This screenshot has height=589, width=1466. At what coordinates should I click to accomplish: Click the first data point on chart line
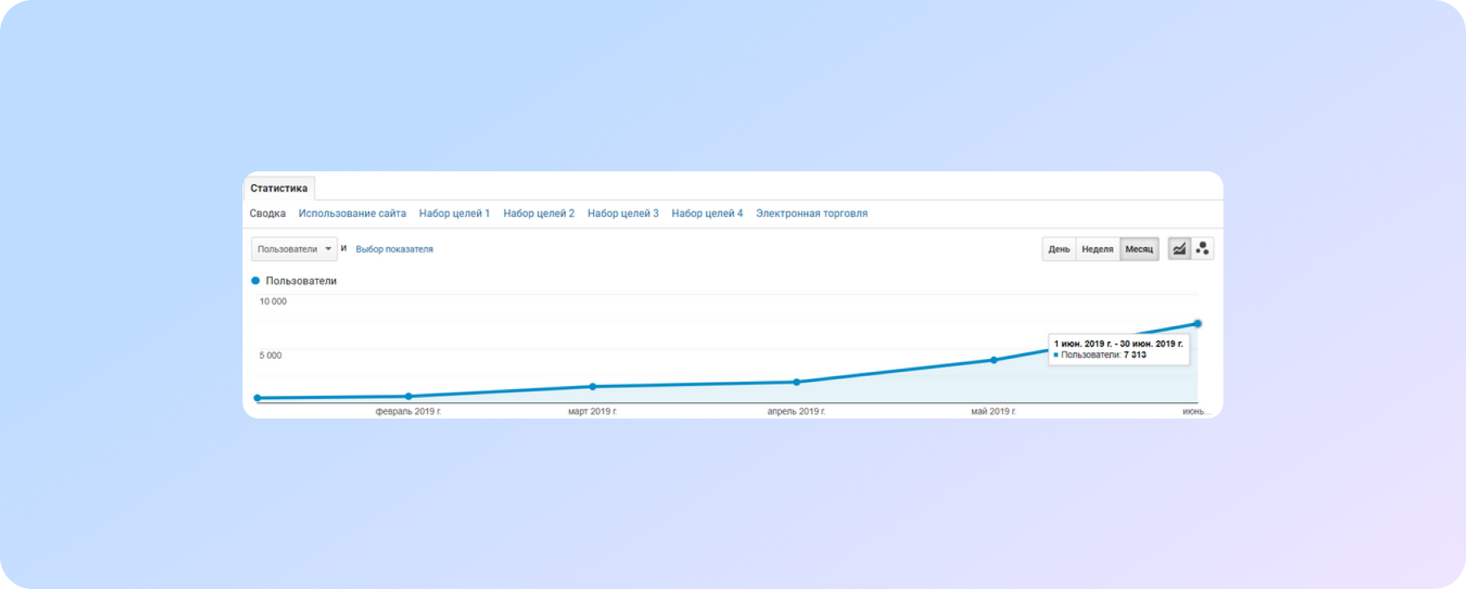point(257,398)
